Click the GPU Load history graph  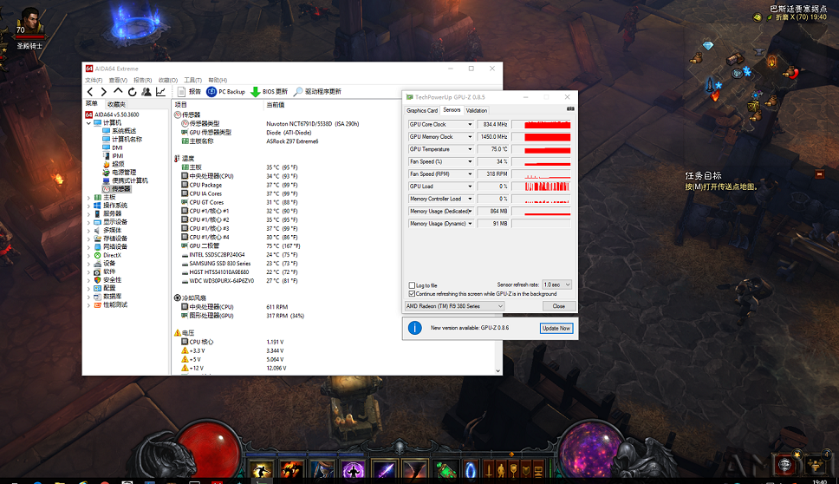click(541, 186)
